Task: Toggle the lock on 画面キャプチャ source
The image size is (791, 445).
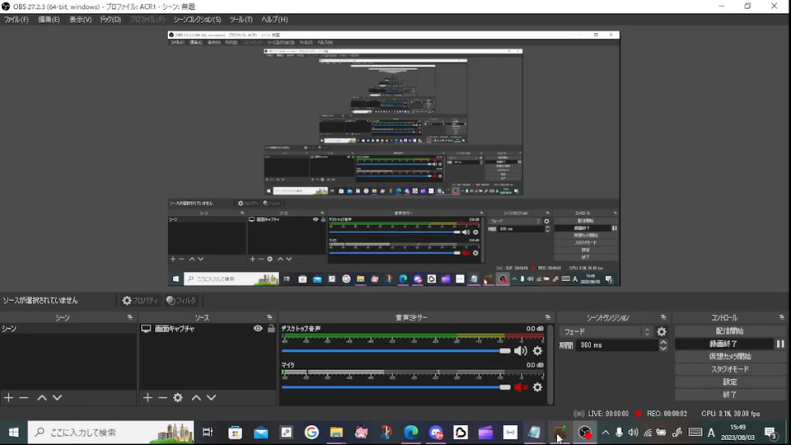Action: tap(271, 329)
